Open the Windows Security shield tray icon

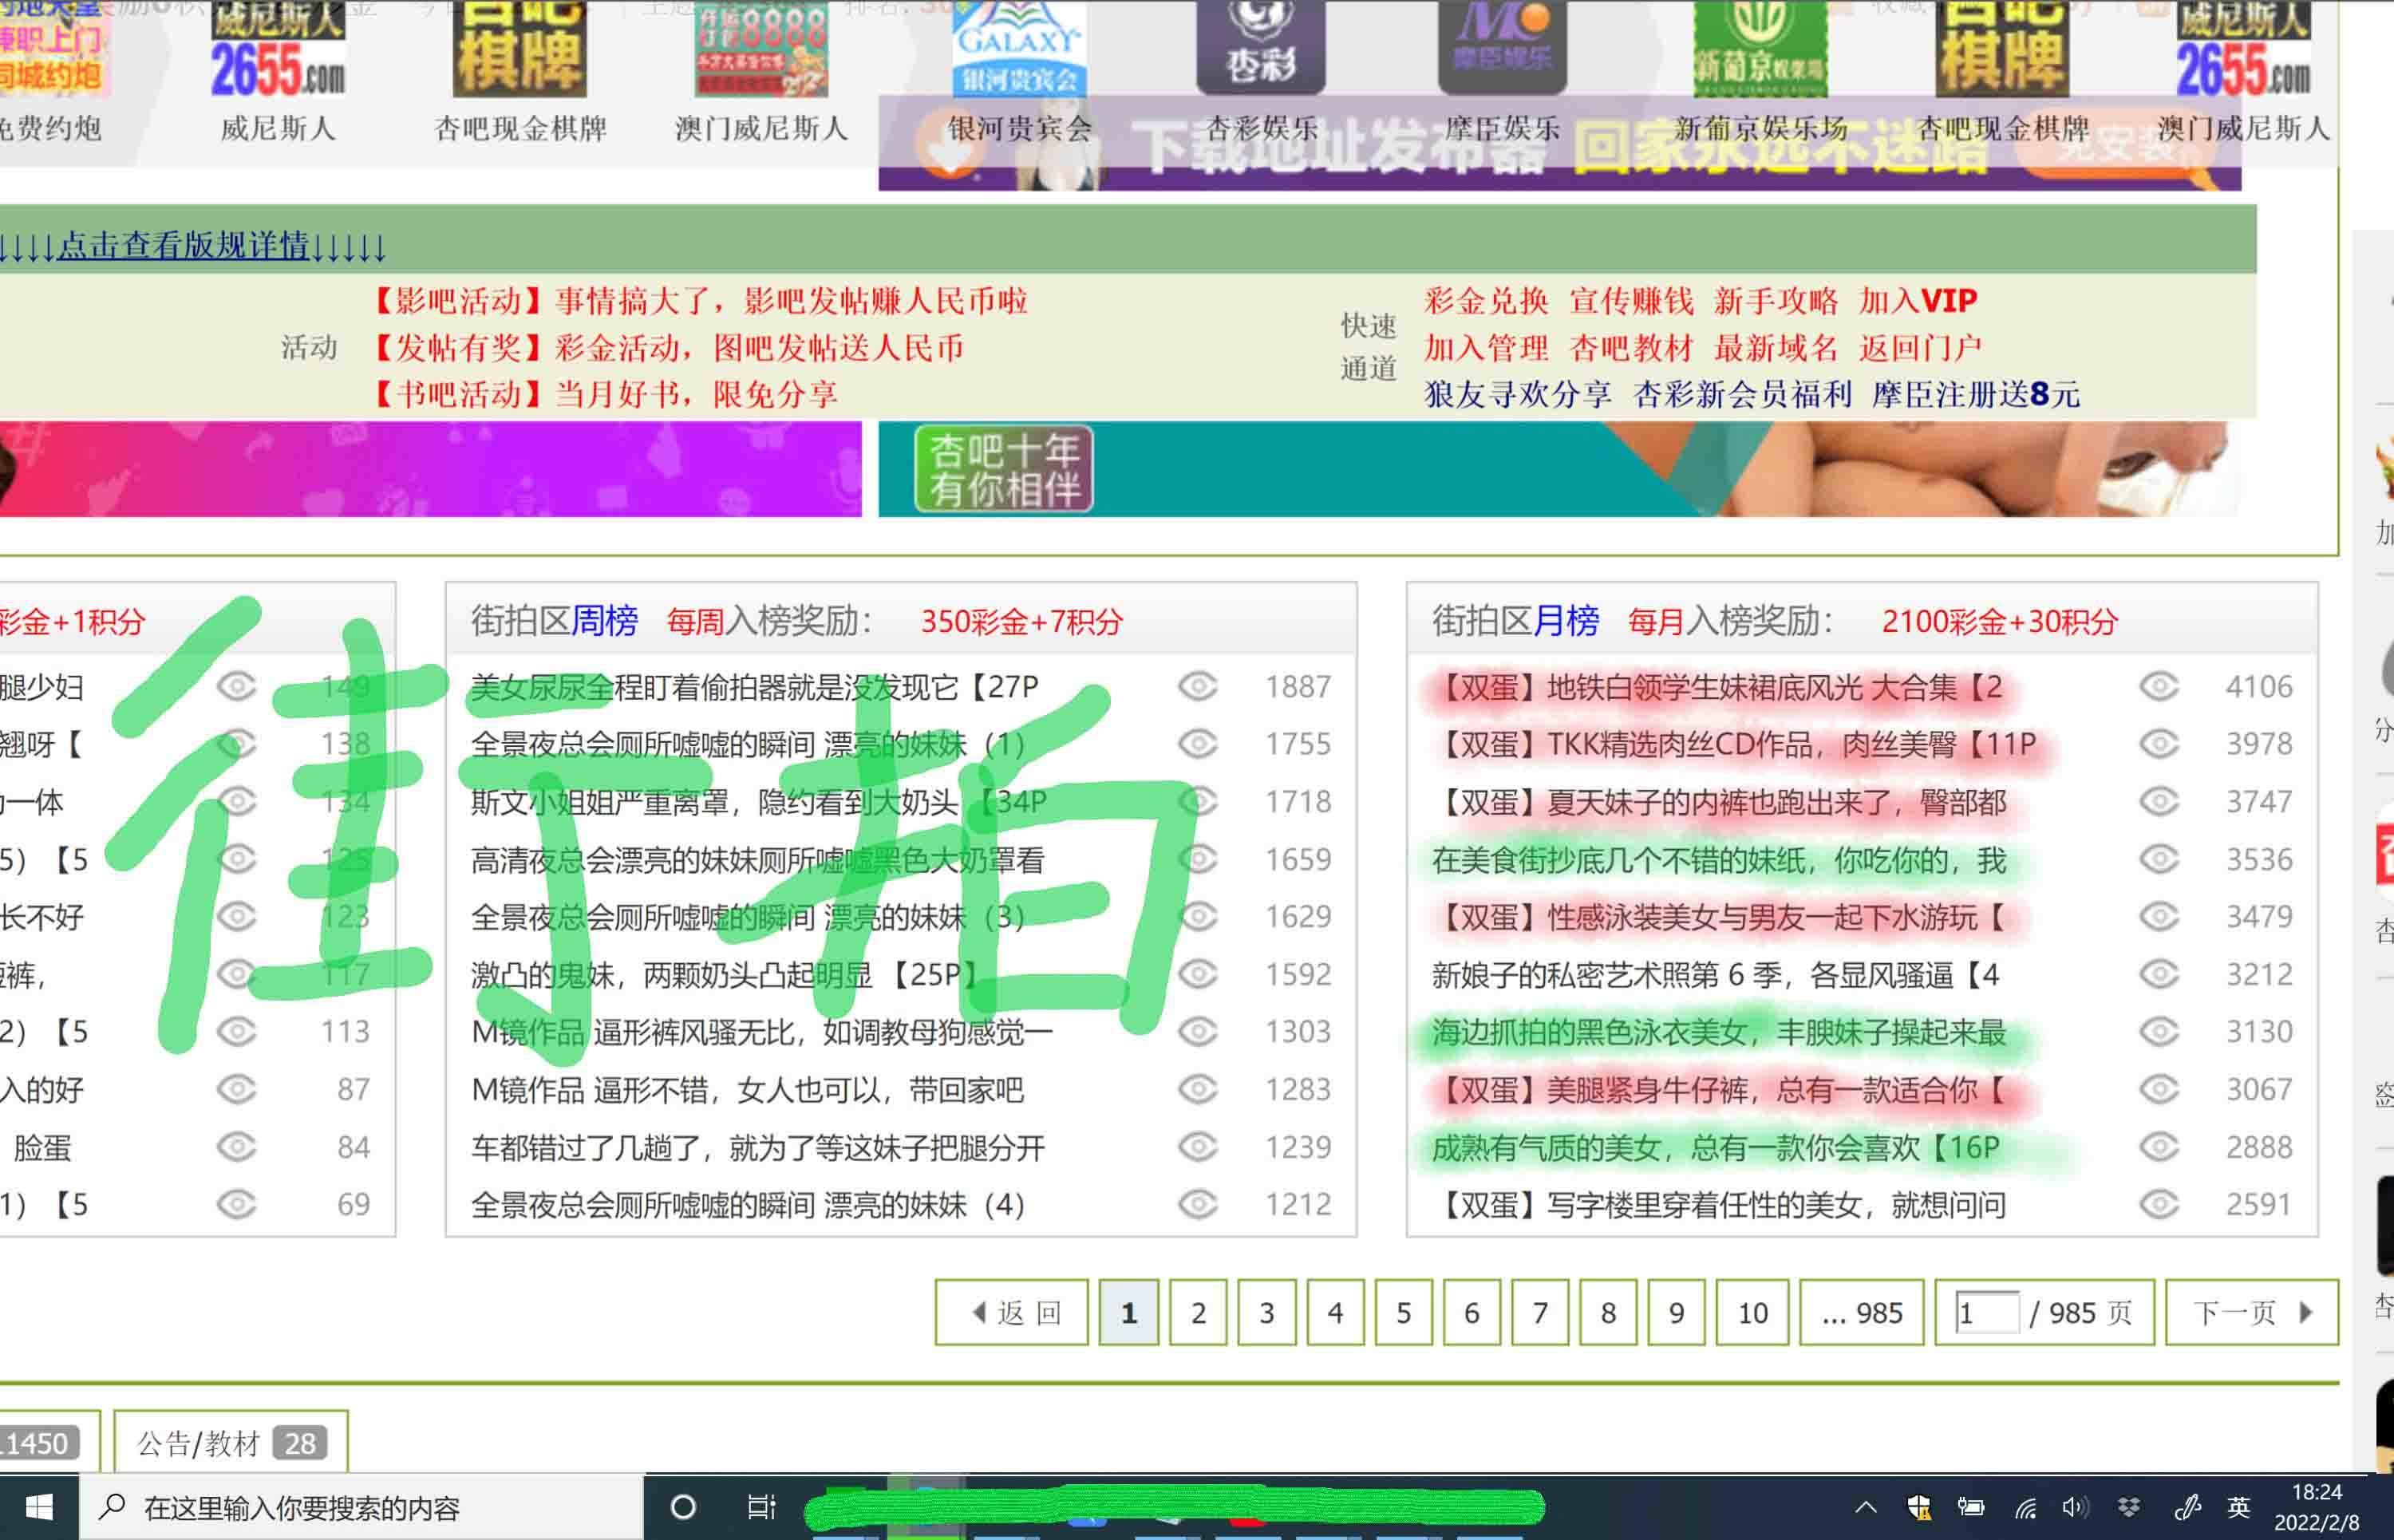pyautogui.click(x=1919, y=1507)
